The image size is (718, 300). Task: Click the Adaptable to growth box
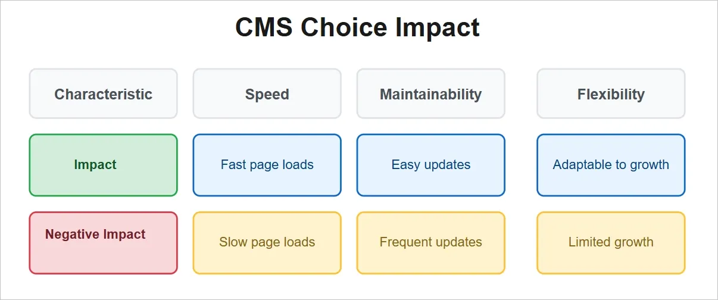coord(611,165)
